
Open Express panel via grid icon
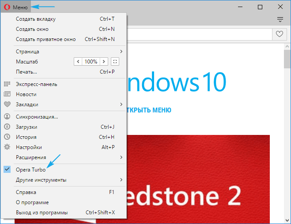[7, 84]
